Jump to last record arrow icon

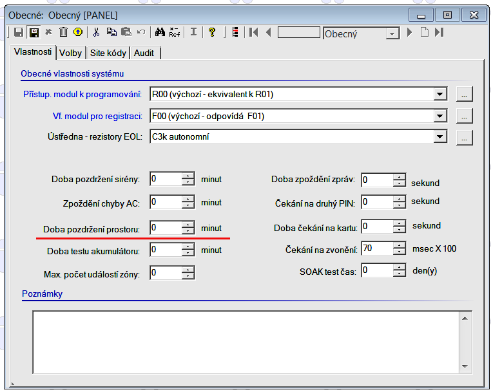coord(439,32)
